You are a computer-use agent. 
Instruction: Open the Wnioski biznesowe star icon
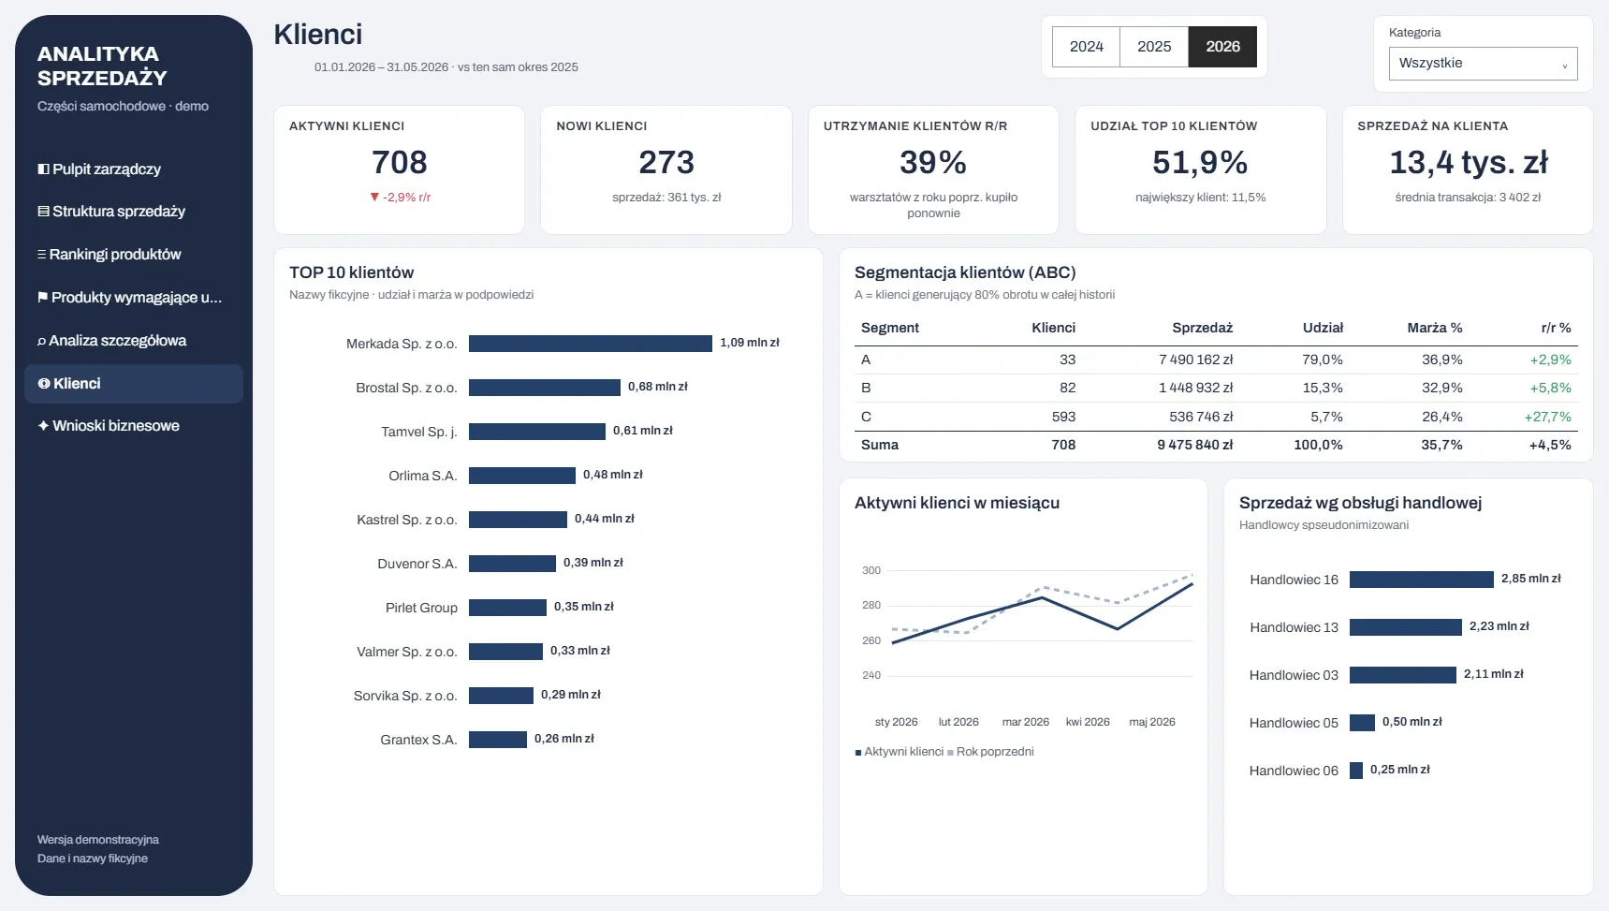tap(43, 426)
